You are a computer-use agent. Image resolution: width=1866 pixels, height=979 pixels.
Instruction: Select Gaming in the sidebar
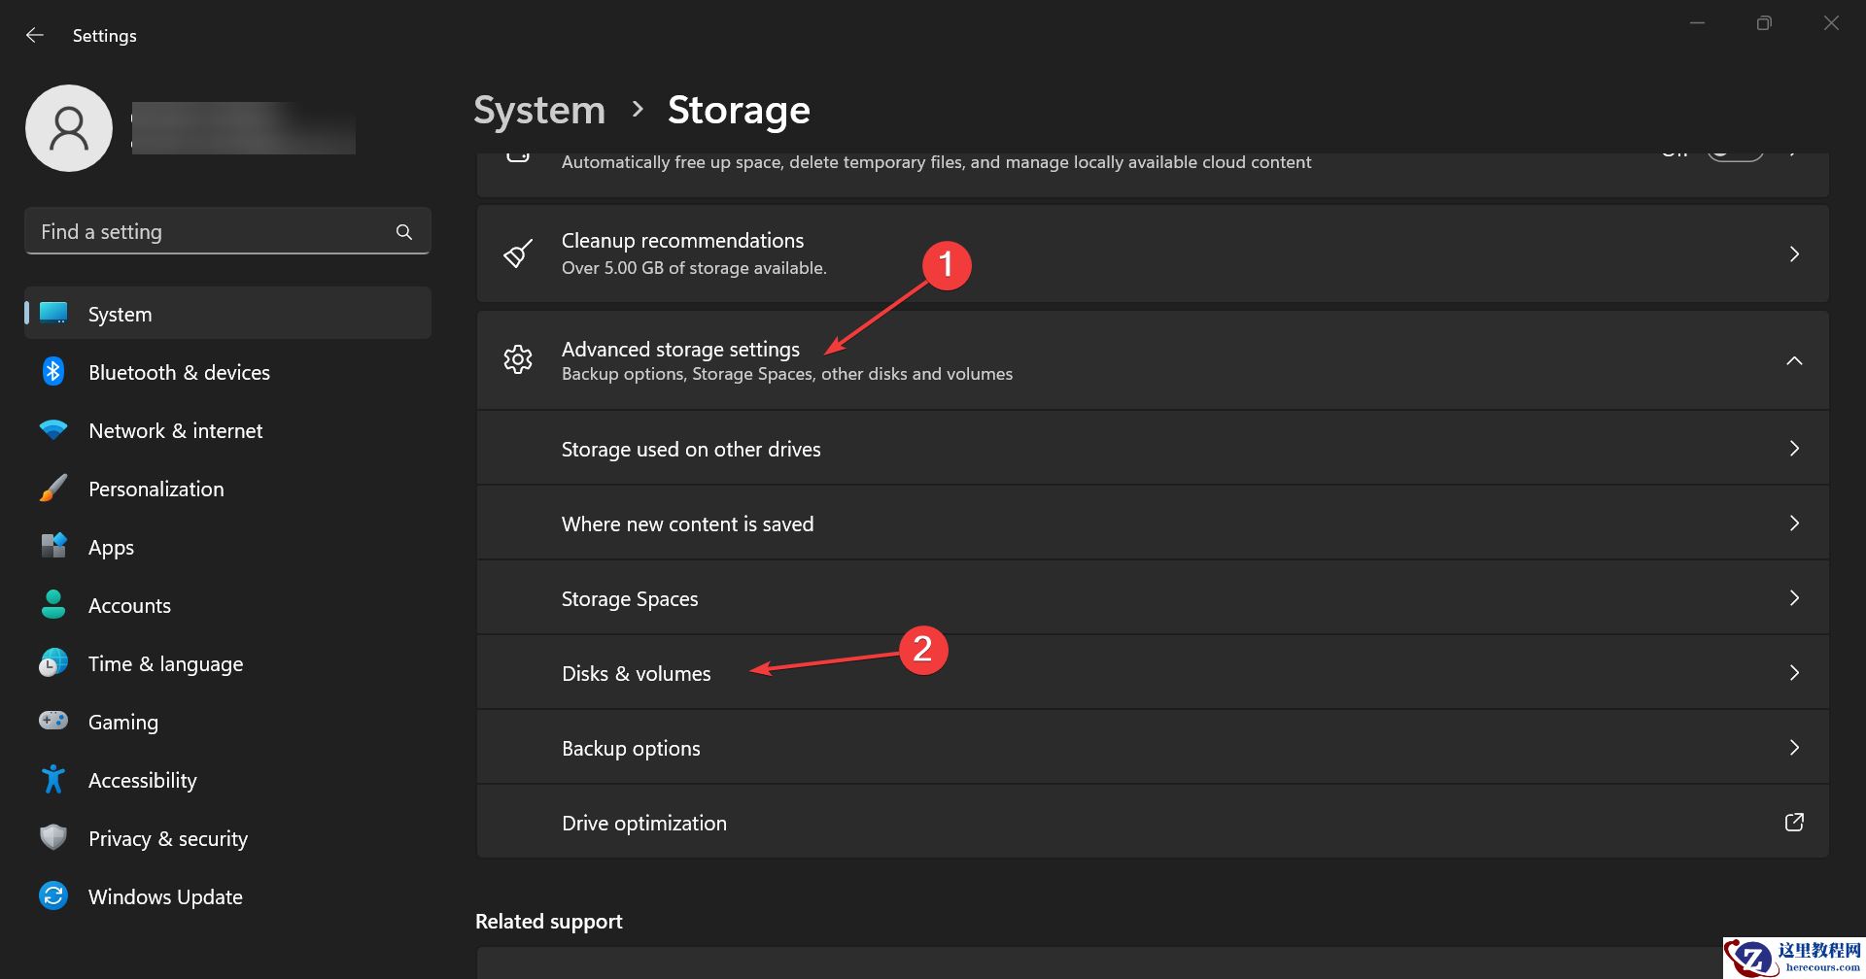coord(122,722)
